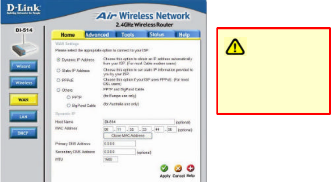This screenshot has width=331, height=182.
Task: Select the Static IP Address option
Action: click(58, 71)
